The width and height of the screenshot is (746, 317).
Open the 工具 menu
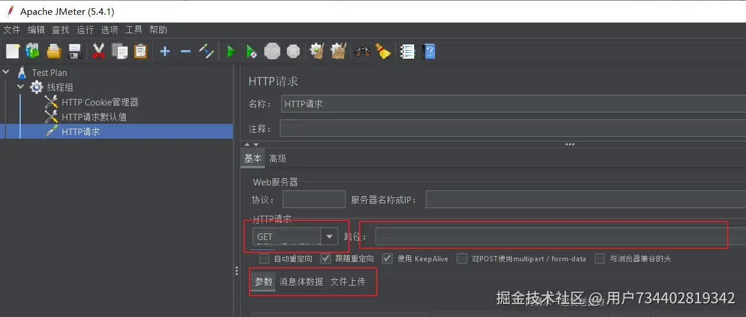(134, 30)
